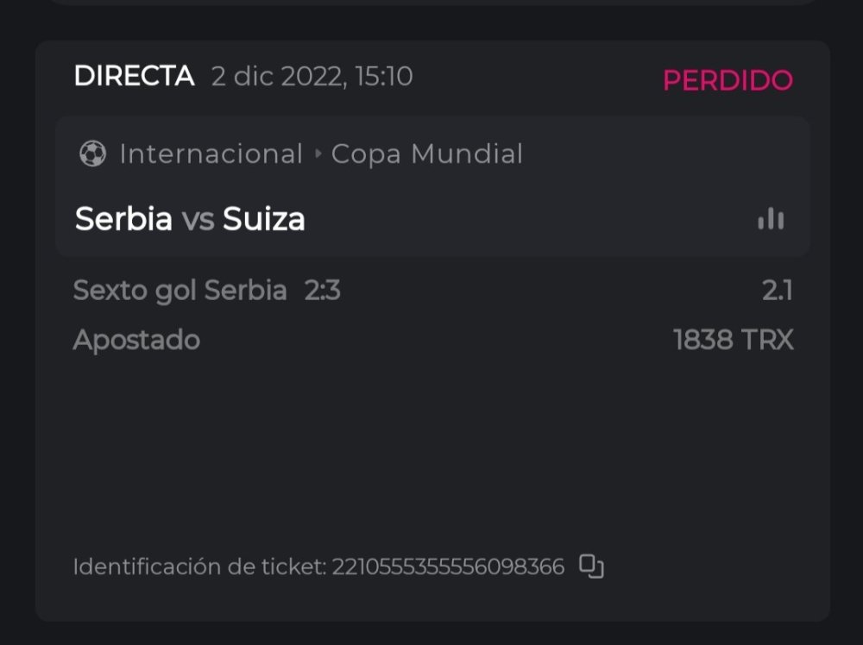Viewport: 863px width, 645px height.
Task: Click empty space in the bet card body
Action: tap(431, 448)
